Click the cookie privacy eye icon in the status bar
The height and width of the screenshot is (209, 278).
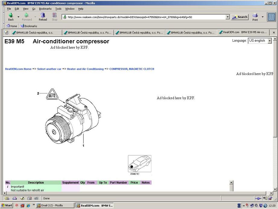point(265,198)
